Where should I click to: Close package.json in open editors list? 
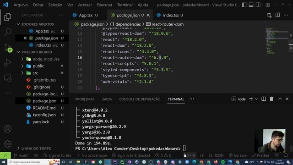click(x=25, y=38)
